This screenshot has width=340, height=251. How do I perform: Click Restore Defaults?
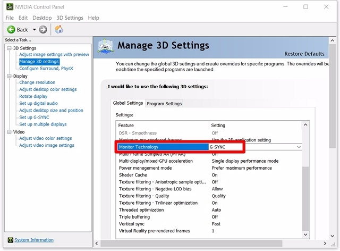pyautogui.click(x=304, y=54)
